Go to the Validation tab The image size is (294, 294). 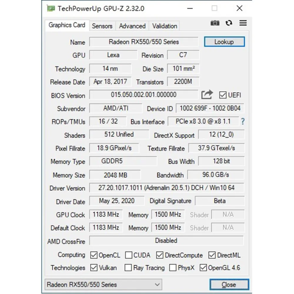[x=165, y=26]
